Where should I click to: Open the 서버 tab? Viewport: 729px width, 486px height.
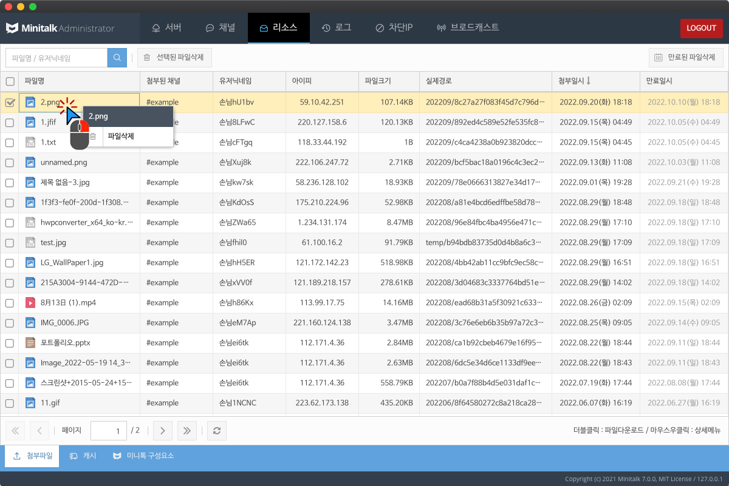point(166,28)
